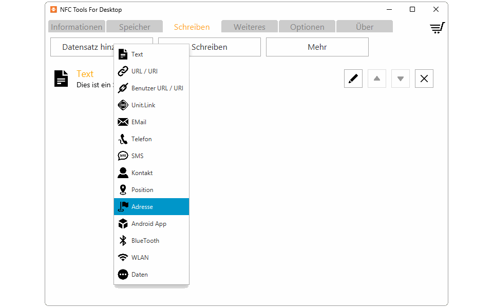This screenshot has width=493, height=308.
Task: Click the Android App cube icon
Action: click(x=123, y=224)
